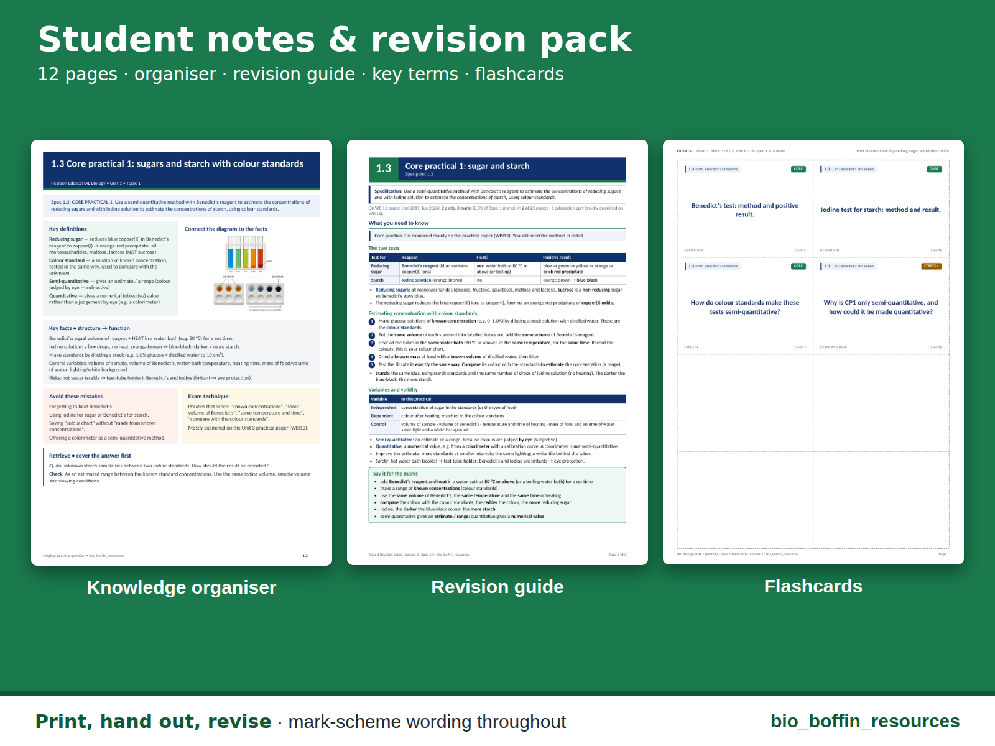The height and width of the screenshot is (746, 995).
Task: Click 'Connect the diagram to the facts' heading
Action: coord(226,229)
